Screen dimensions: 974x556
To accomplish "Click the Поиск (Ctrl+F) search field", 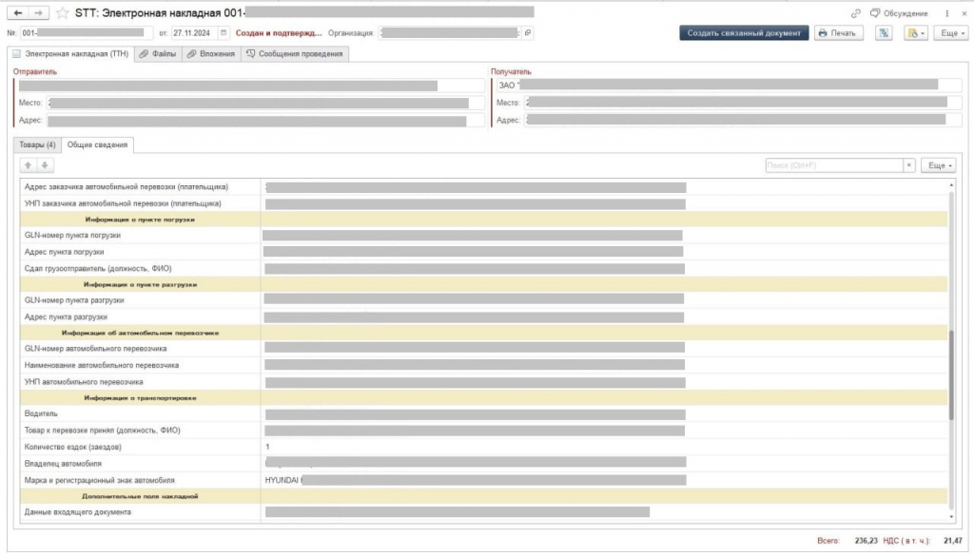I will coord(833,165).
